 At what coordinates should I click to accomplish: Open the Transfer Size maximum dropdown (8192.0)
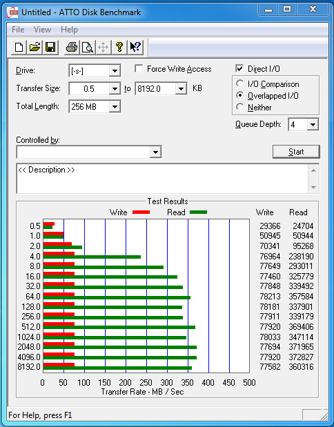click(x=181, y=89)
